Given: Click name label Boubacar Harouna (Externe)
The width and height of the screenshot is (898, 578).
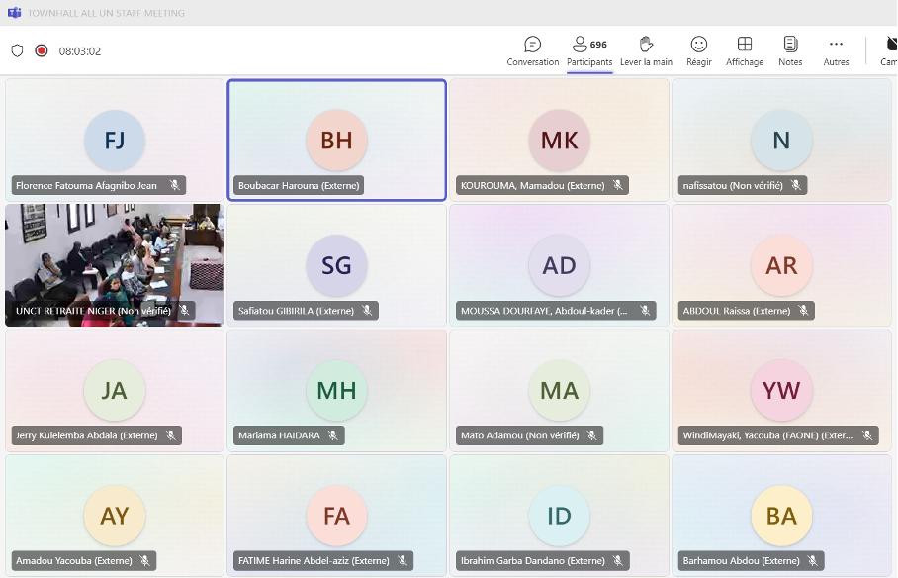Looking at the screenshot, I should point(299,185).
